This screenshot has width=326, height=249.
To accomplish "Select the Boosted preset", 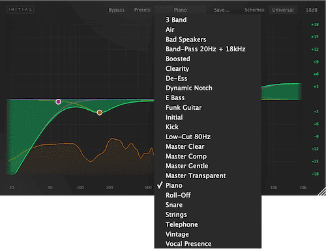I will click(x=207, y=59).
